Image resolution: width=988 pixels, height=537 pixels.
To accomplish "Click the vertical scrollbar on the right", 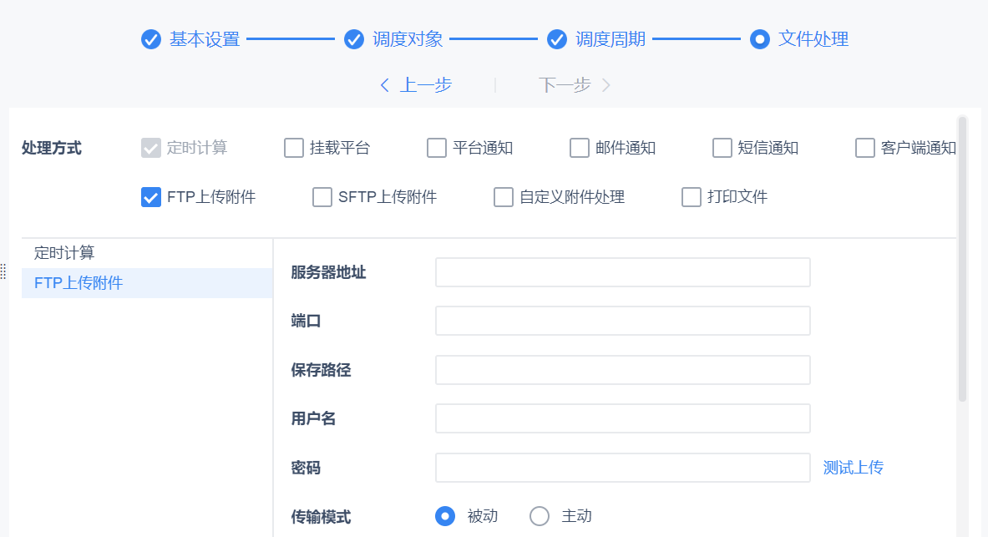I will (x=962, y=259).
